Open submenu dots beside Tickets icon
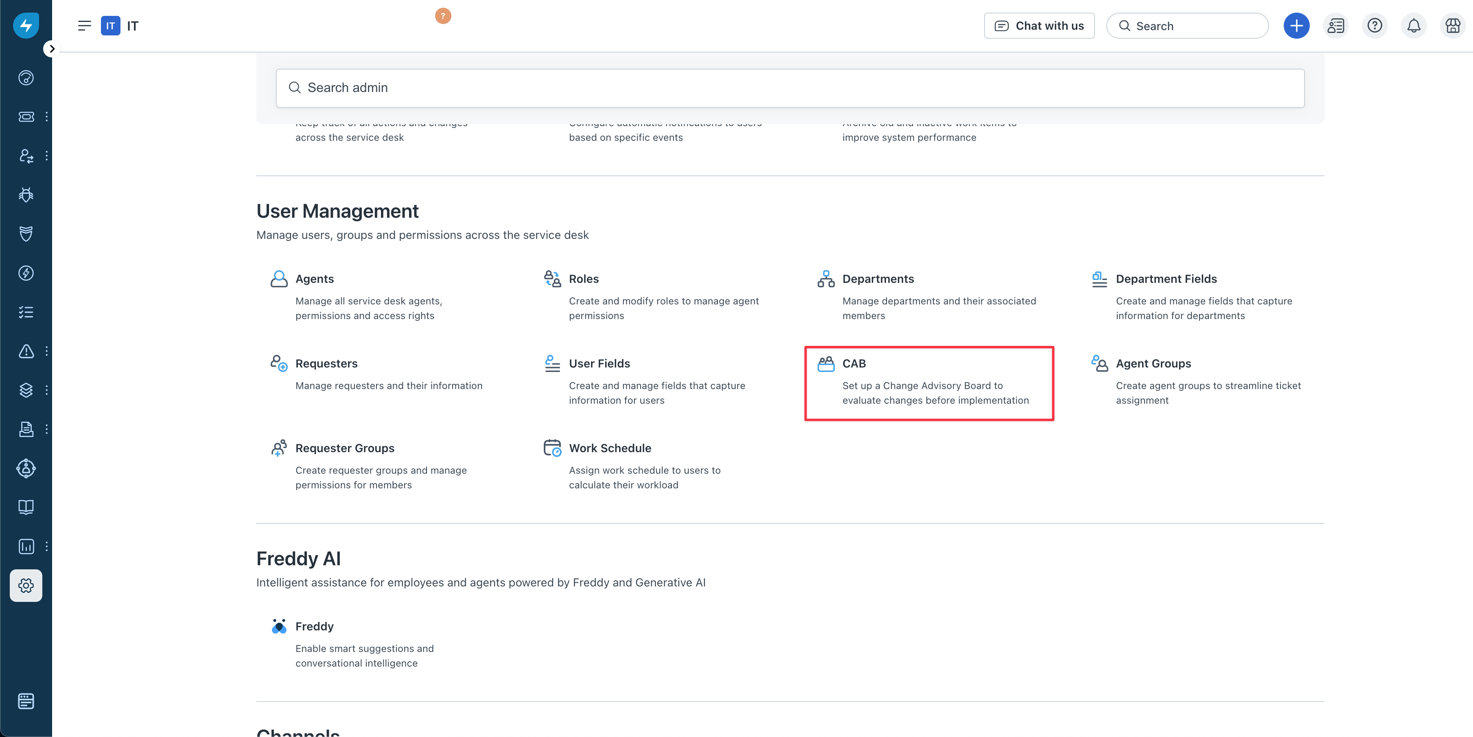1473x737 pixels. click(x=46, y=117)
